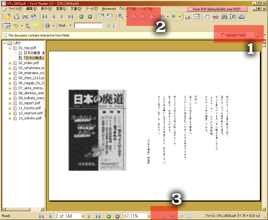Click the Print icon in toolbar
The width and height of the screenshot is (268, 220).
pyautogui.click(x=25, y=16)
